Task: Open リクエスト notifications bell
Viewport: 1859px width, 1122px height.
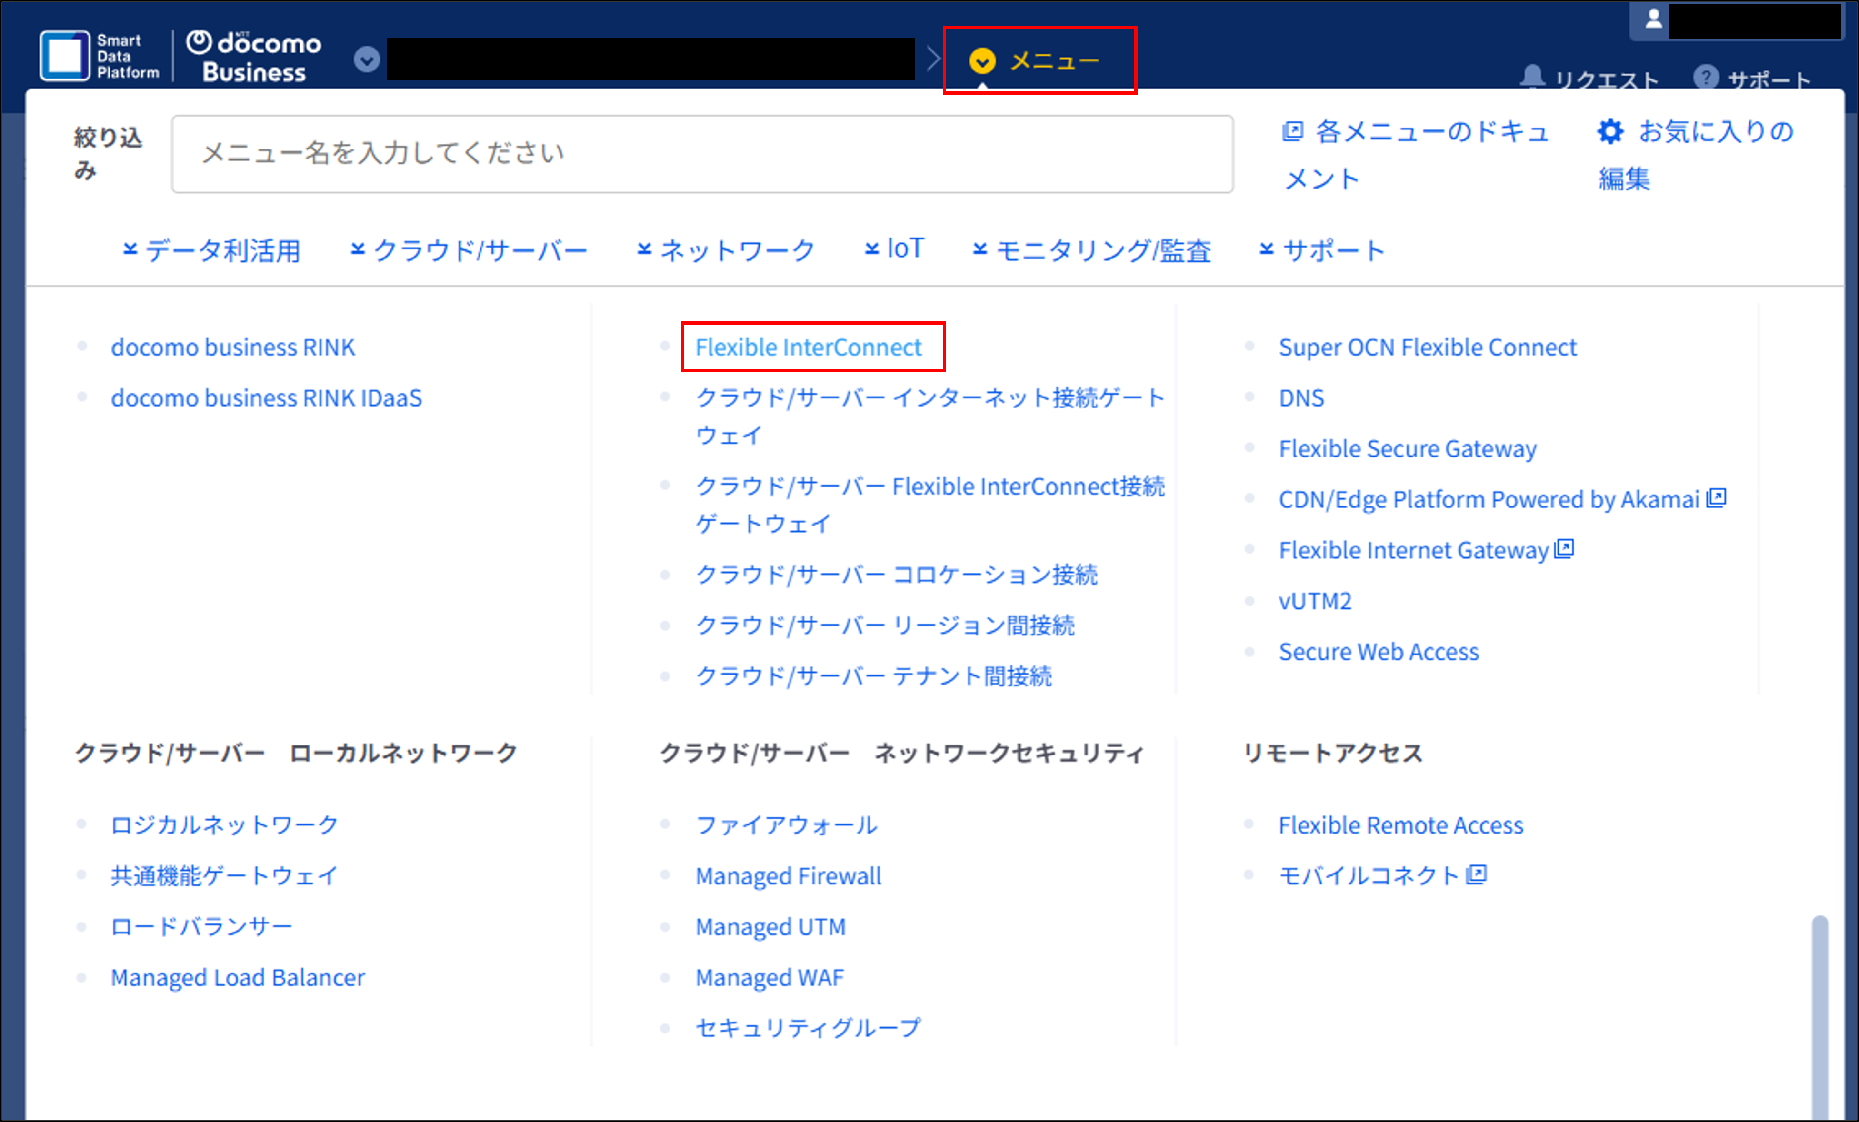Action: [x=1531, y=77]
